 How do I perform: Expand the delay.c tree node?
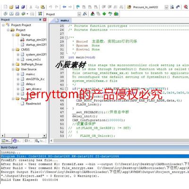point(18,84)
